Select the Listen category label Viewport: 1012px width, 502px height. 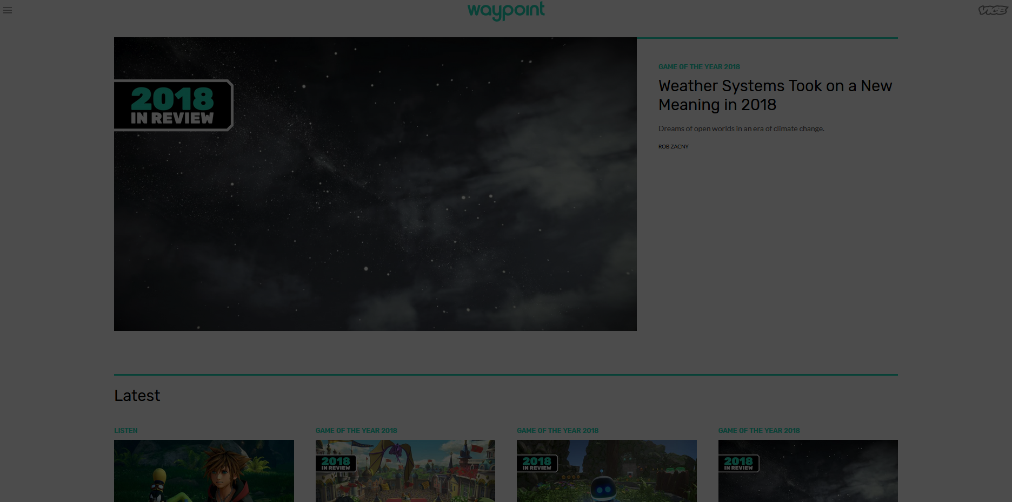point(126,431)
